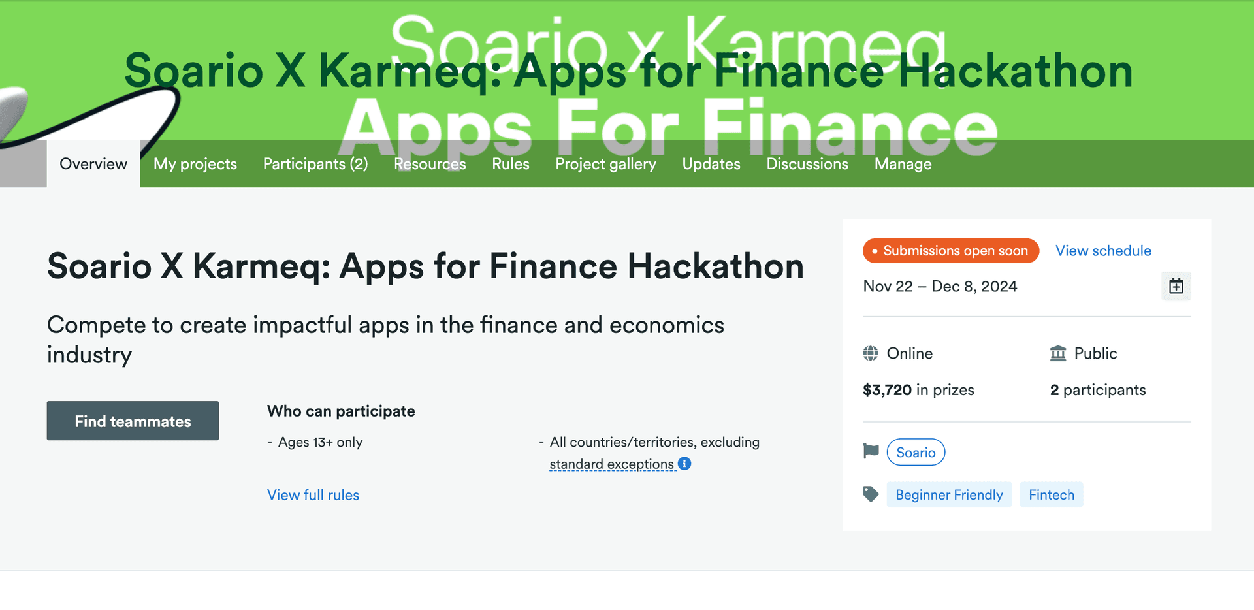The width and height of the screenshot is (1254, 610).
Task: Click the bank building icon near Public
Action: (x=1058, y=353)
